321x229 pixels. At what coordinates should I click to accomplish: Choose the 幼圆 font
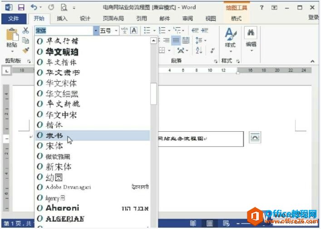(x=93, y=177)
